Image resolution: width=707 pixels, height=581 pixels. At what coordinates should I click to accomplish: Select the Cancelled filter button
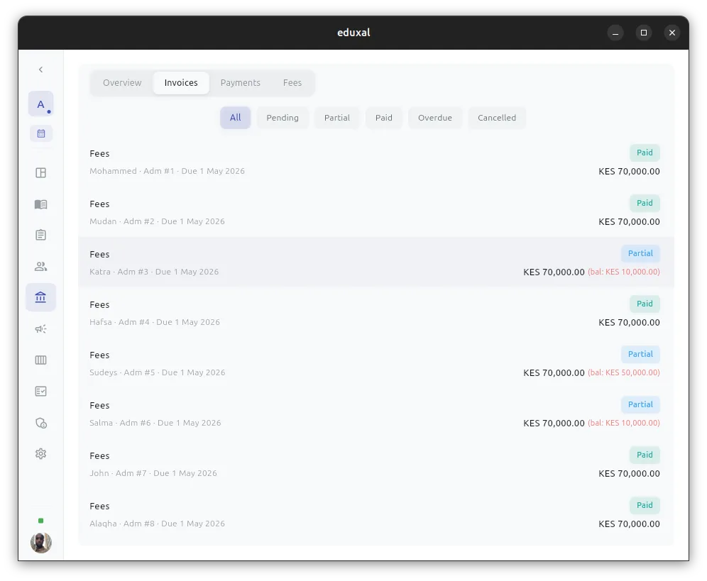tap(497, 117)
